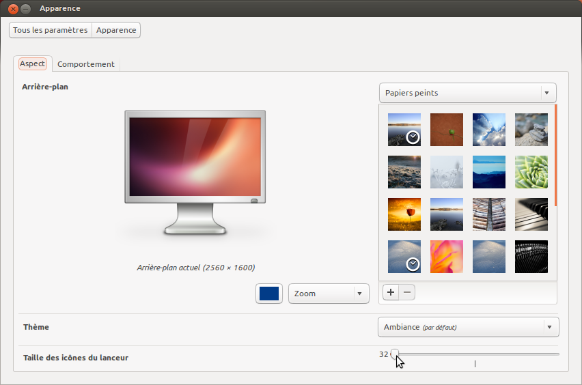The height and width of the screenshot is (385, 582).
Task: Click the minus button to remove wallpaper
Action: pyautogui.click(x=407, y=292)
